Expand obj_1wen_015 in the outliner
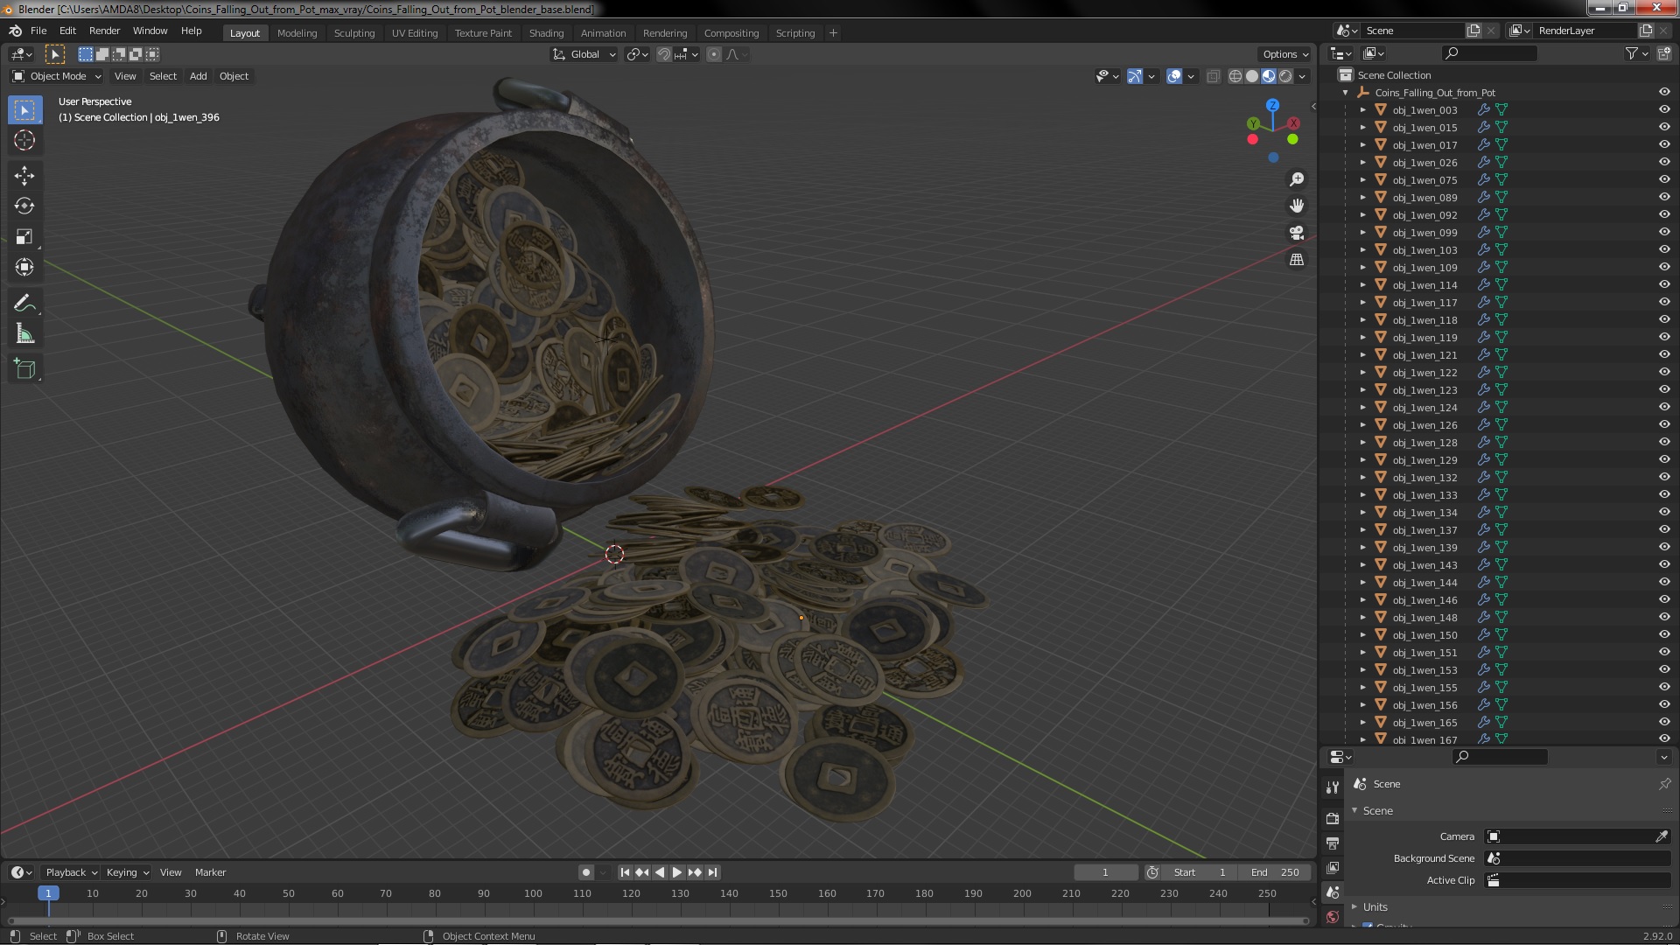This screenshot has width=1680, height=945. click(x=1362, y=128)
